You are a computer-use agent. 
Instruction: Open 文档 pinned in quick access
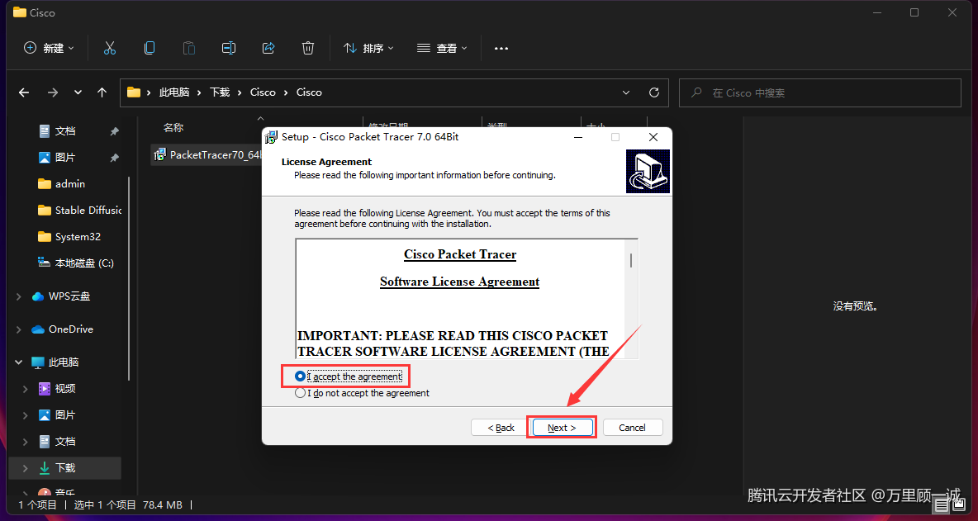point(65,131)
